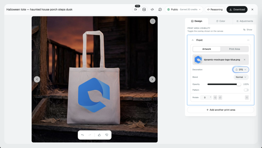Expand the Public visibility dropdown
Viewport: 262px width, 148px height.
[x=184, y=9]
